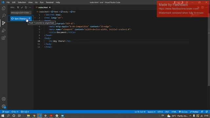Click the Sync Changes button

(21, 19)
